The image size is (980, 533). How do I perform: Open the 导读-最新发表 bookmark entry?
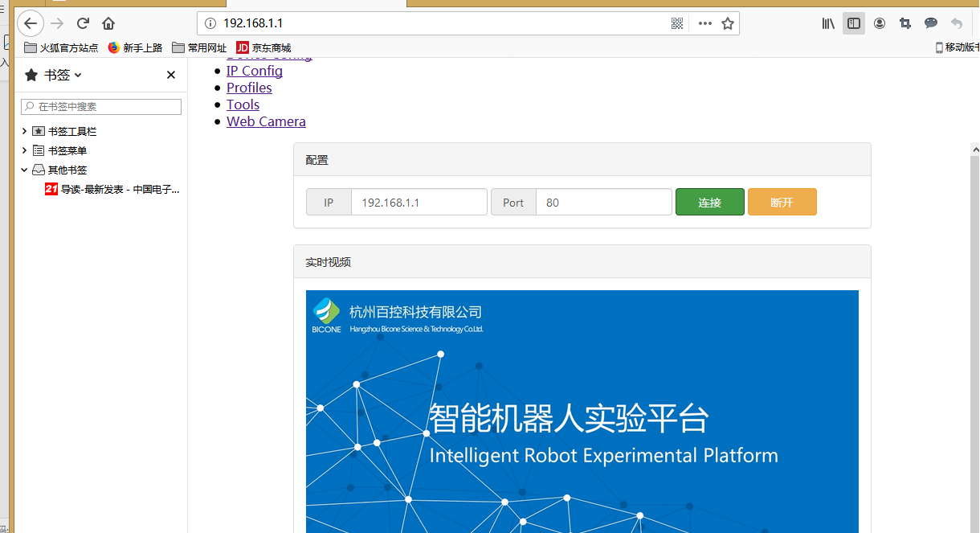pos(112,189)
